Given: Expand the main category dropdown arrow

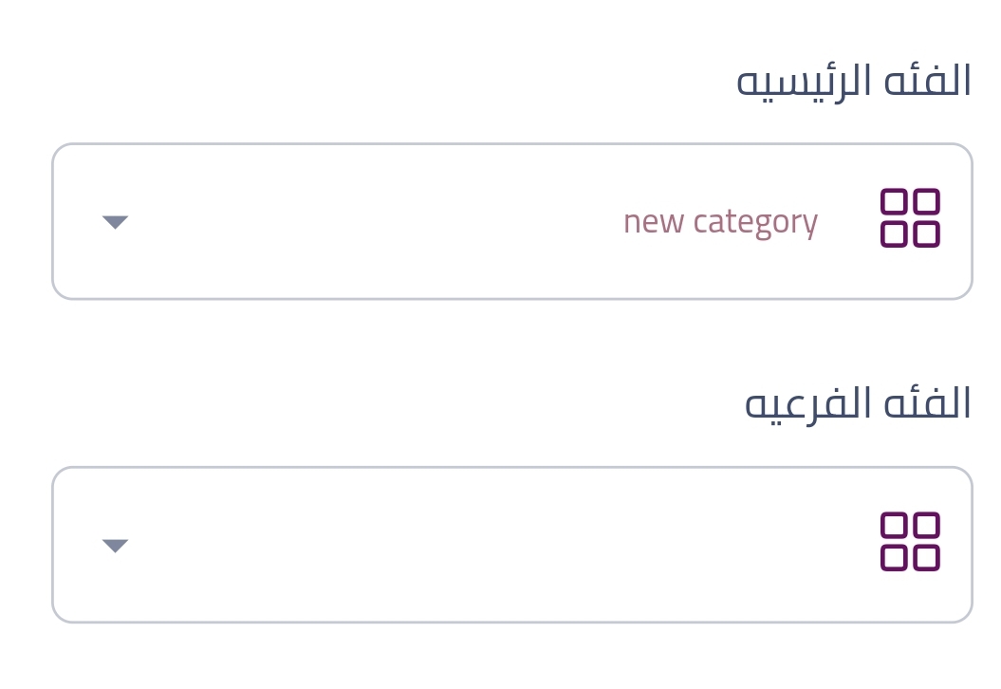Looking at the screenshot, I should pyautogui.click(x=115, y=222).
